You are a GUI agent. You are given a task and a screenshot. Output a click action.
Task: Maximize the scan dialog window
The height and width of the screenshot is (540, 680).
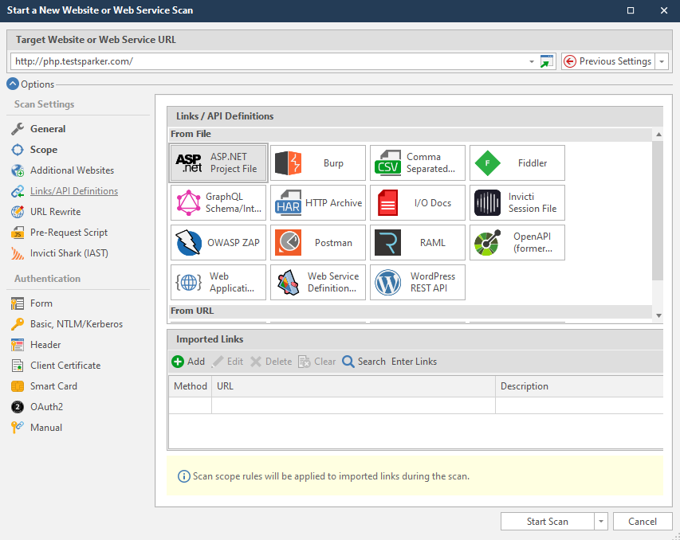(631, 10)
